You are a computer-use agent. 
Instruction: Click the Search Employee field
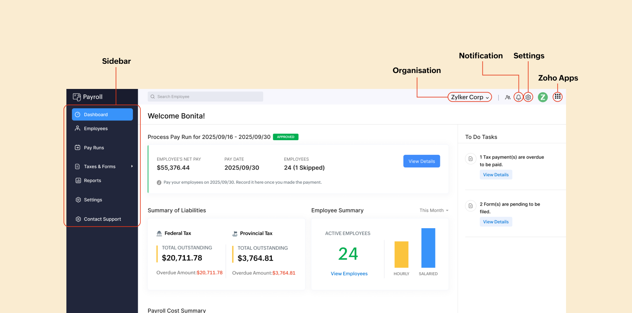pos(205,97)
